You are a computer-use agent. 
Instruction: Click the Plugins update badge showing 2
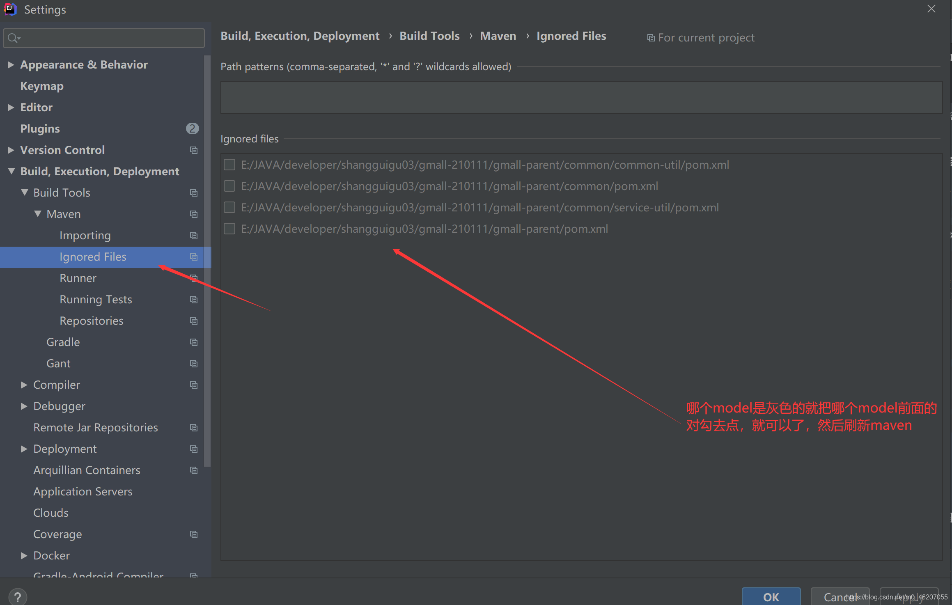[192, 128]
